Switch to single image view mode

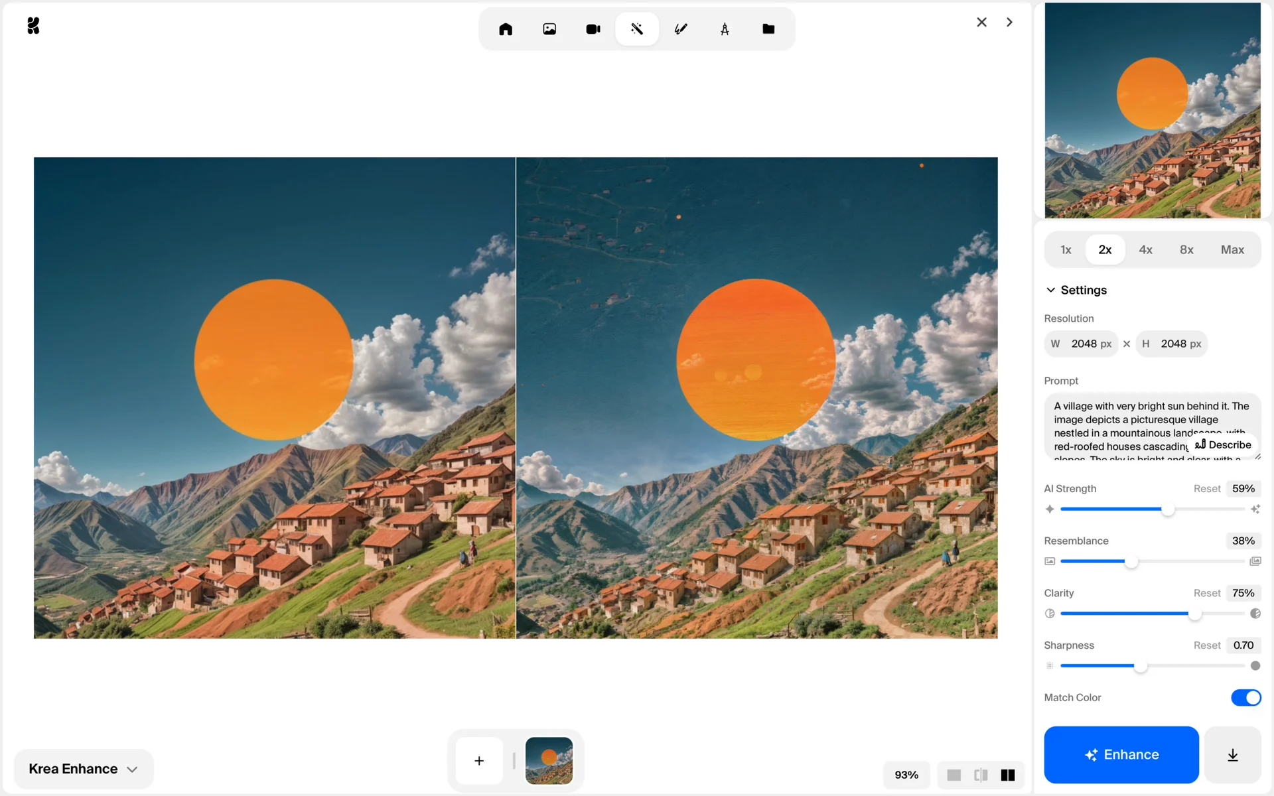click(954, 775)
